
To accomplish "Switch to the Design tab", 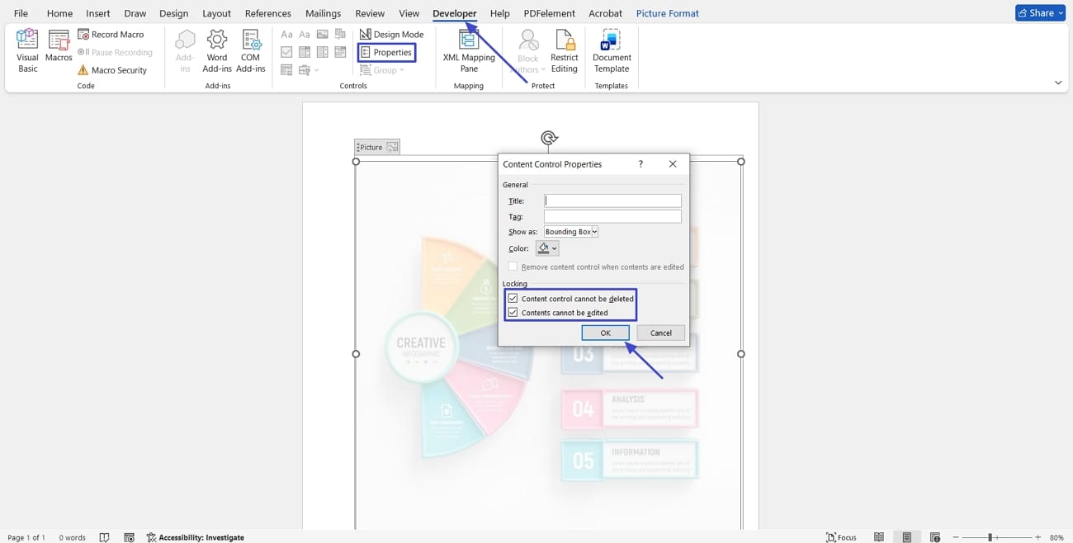I will (x=173, y=13).
